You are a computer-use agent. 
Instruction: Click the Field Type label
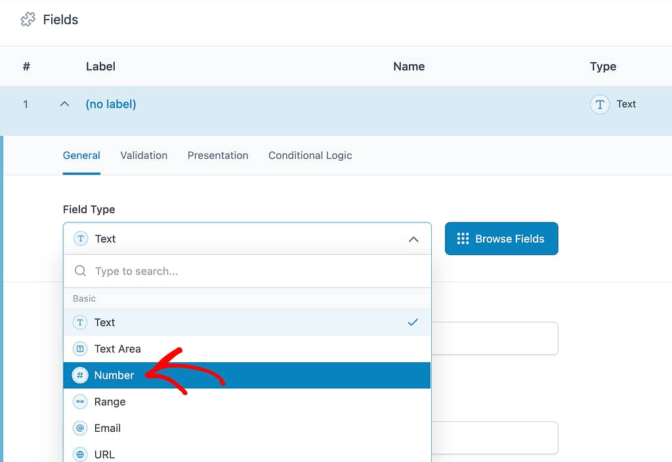click(x=89, y=209)
